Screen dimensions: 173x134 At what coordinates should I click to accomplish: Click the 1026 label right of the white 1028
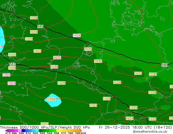(x=61, y=83)
